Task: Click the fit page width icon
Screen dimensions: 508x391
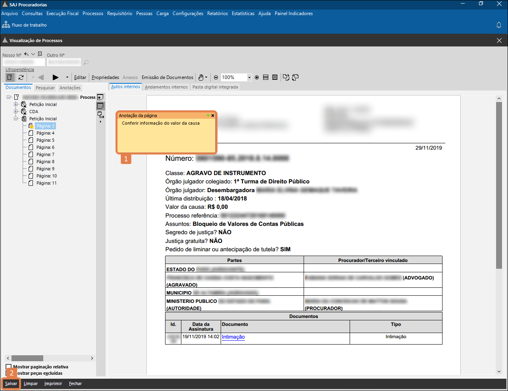Action: coord(266,77)
